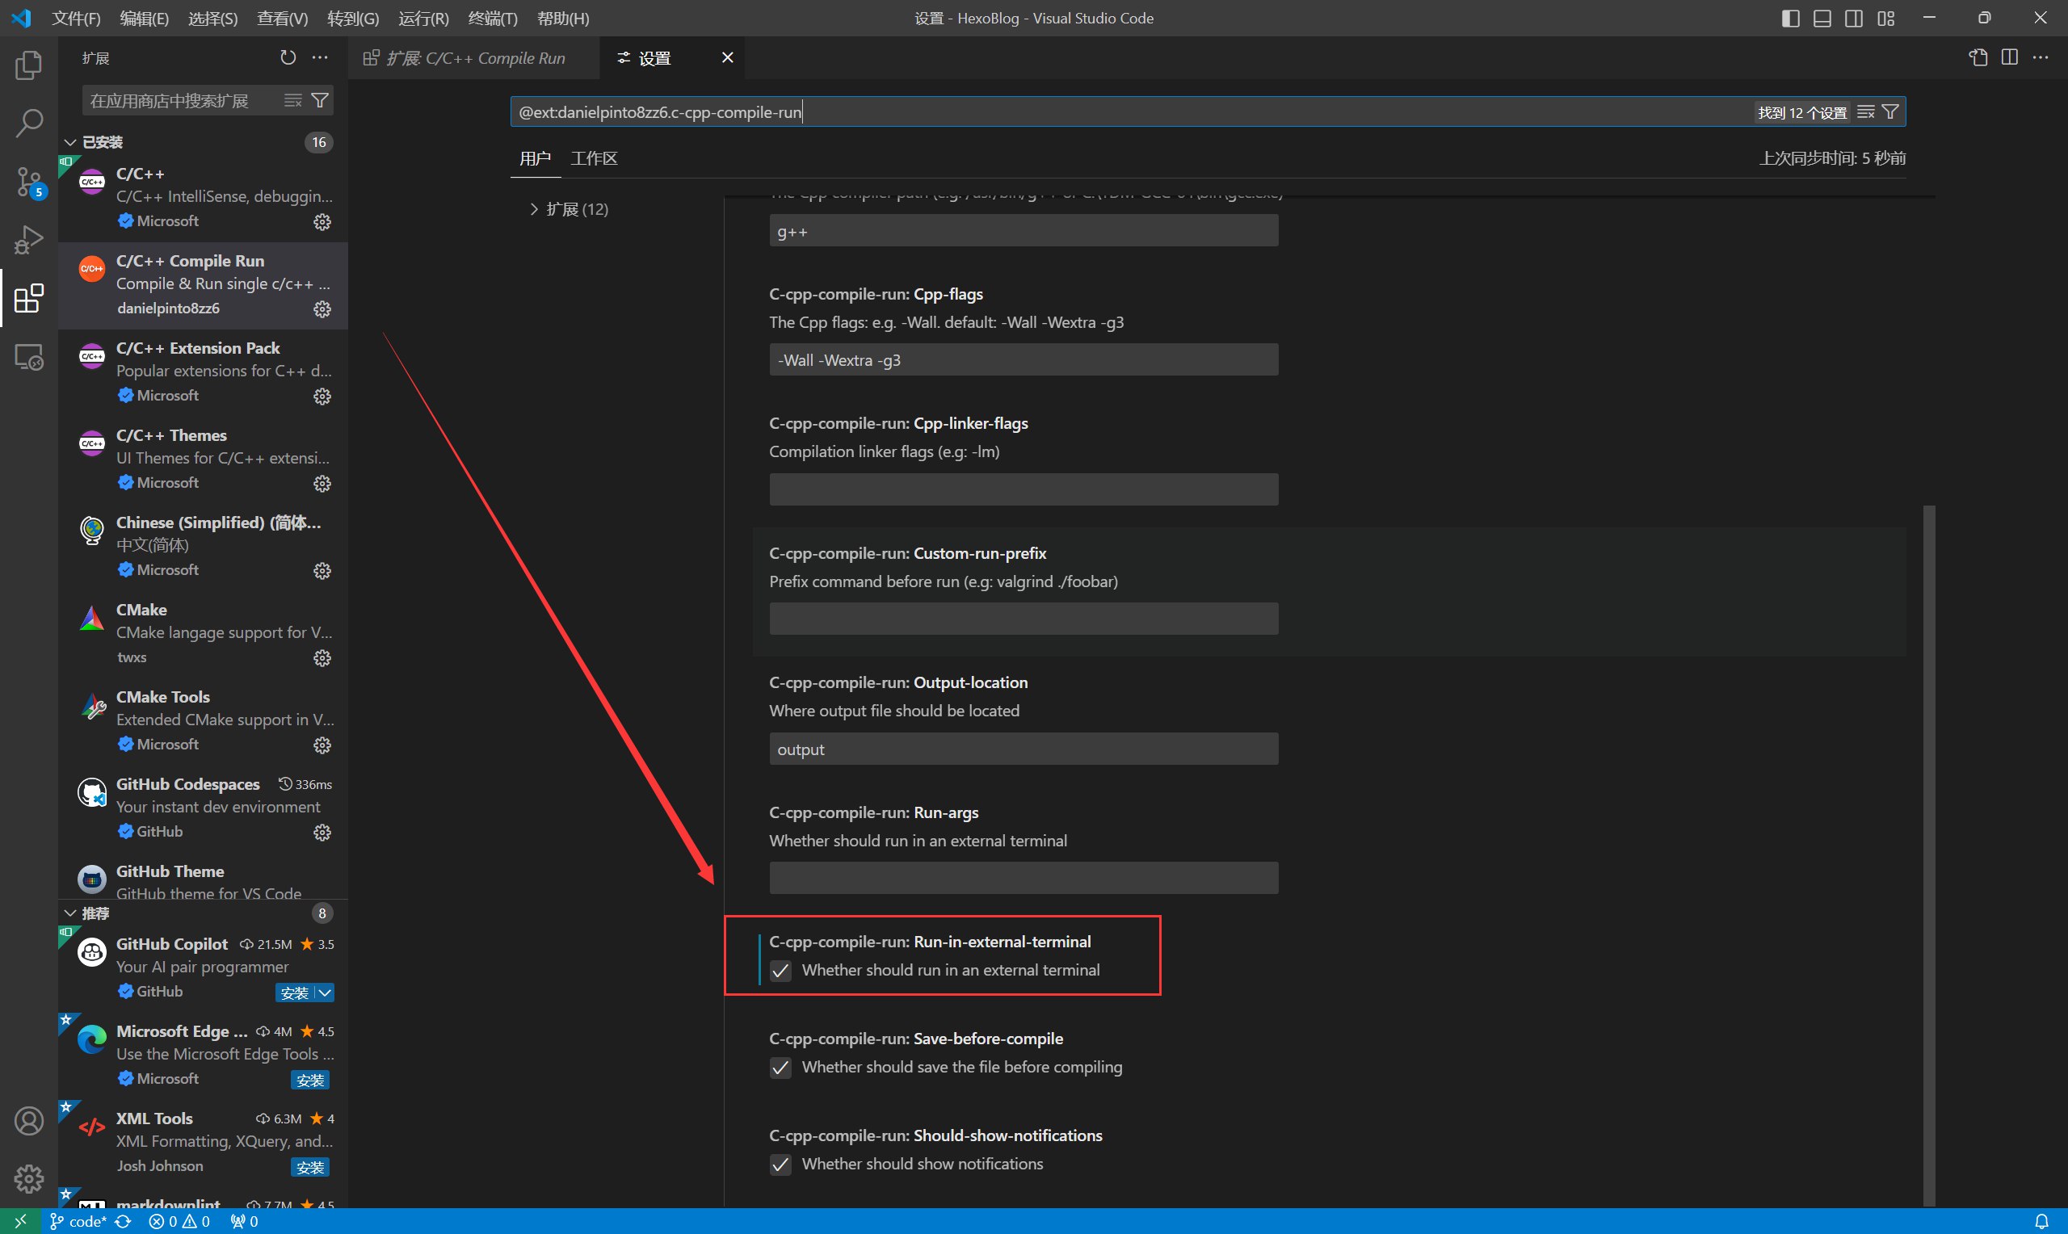Open the Help menu

(563, 19)
